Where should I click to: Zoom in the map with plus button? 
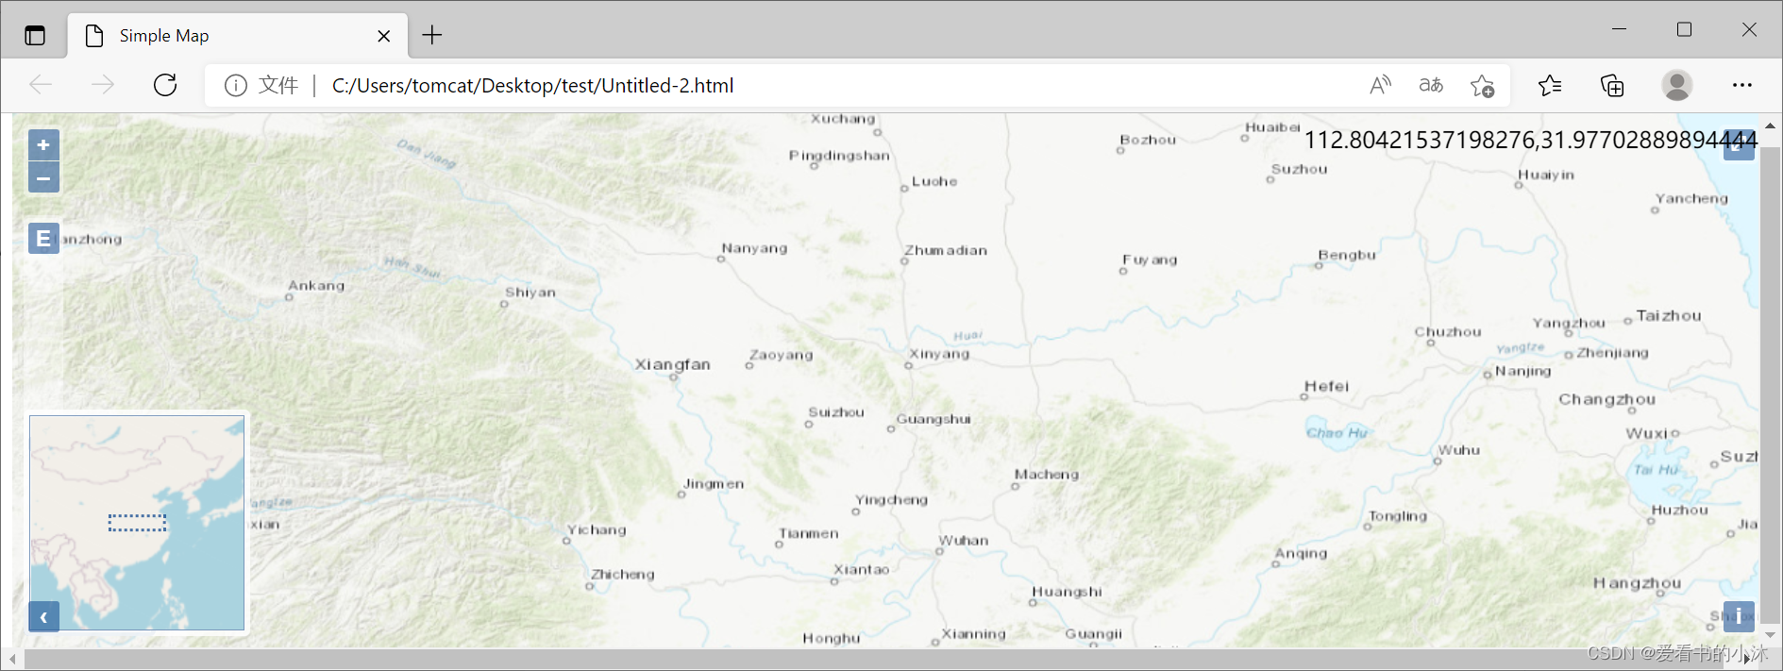click(x=43, y=145)
